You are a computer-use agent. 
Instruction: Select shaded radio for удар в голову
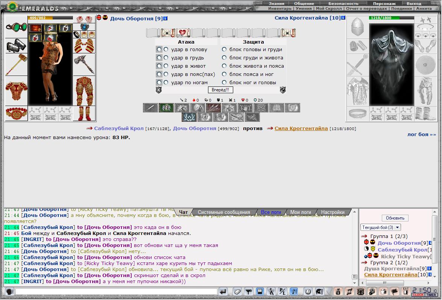click(x=159, y=49)
